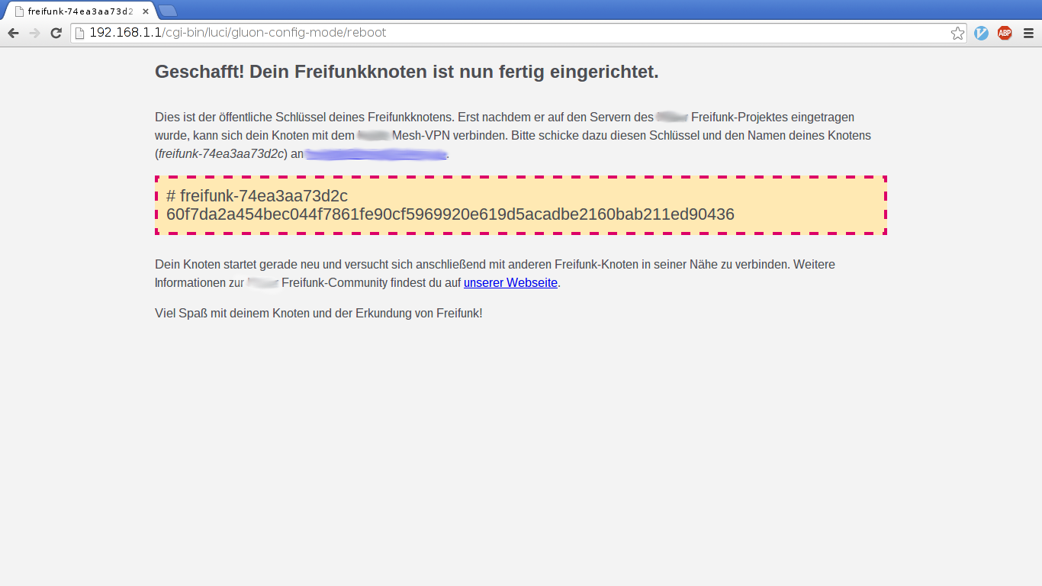Open the Chrome hamburger menu
The height and width of the screenshot is (586, 1042).
(1028, 33)
